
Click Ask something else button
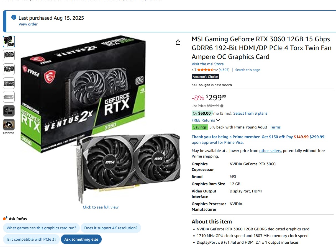81,239
